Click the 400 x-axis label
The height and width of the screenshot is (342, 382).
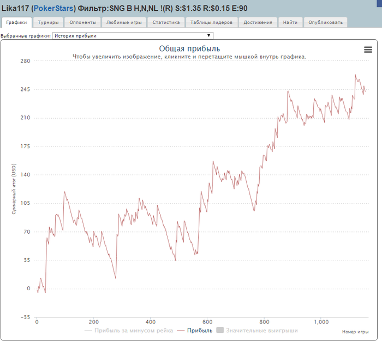click(x=151, y=322)
